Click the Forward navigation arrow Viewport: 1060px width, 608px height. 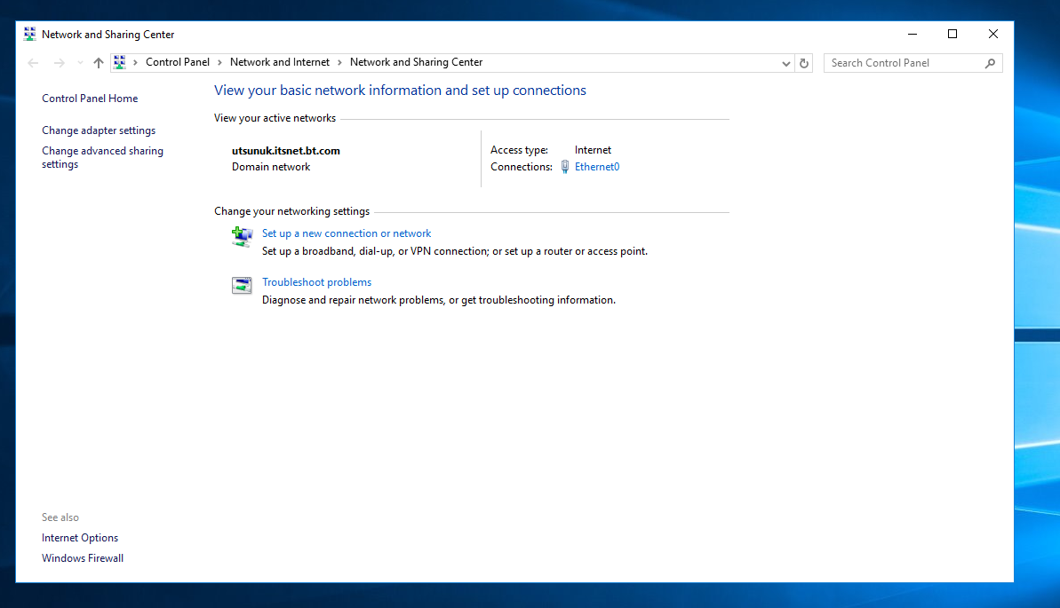(59, 63)
